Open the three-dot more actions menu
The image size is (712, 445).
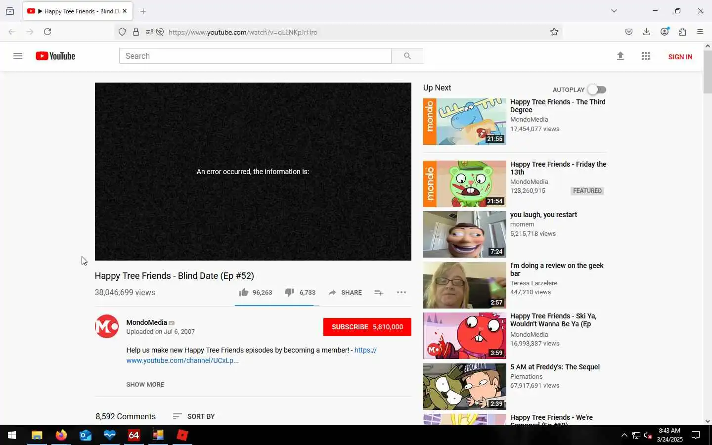coord(401,292)
